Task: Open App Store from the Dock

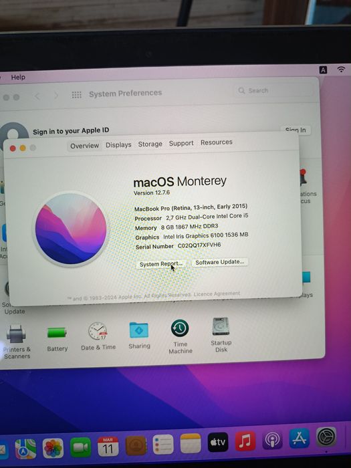Action: 300,438
